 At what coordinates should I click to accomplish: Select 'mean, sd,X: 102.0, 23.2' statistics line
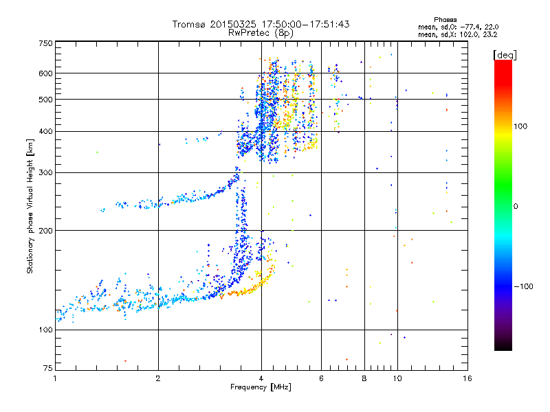[x=457, y=34]
